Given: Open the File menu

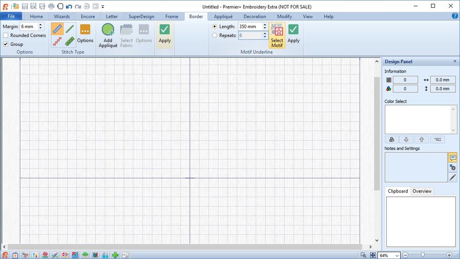Looking at the screenshot, I should (x=11, y=16).
